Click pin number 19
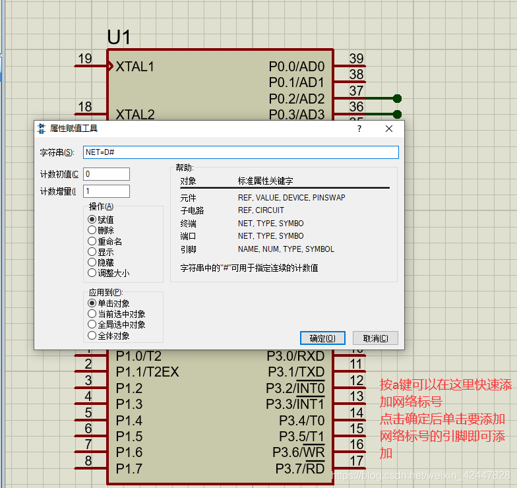This screenshot has width=517, height=488. [84, 59]
